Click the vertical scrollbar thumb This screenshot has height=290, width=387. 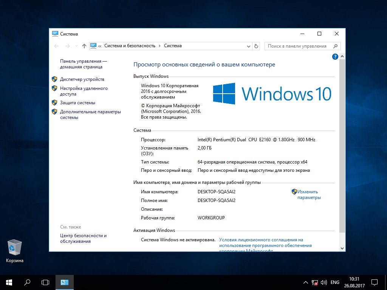point(342,146)
